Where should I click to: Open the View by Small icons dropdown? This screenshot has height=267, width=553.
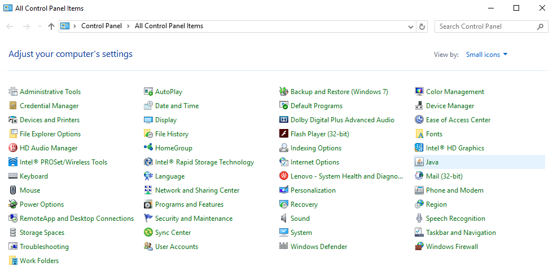pos(486,55)
